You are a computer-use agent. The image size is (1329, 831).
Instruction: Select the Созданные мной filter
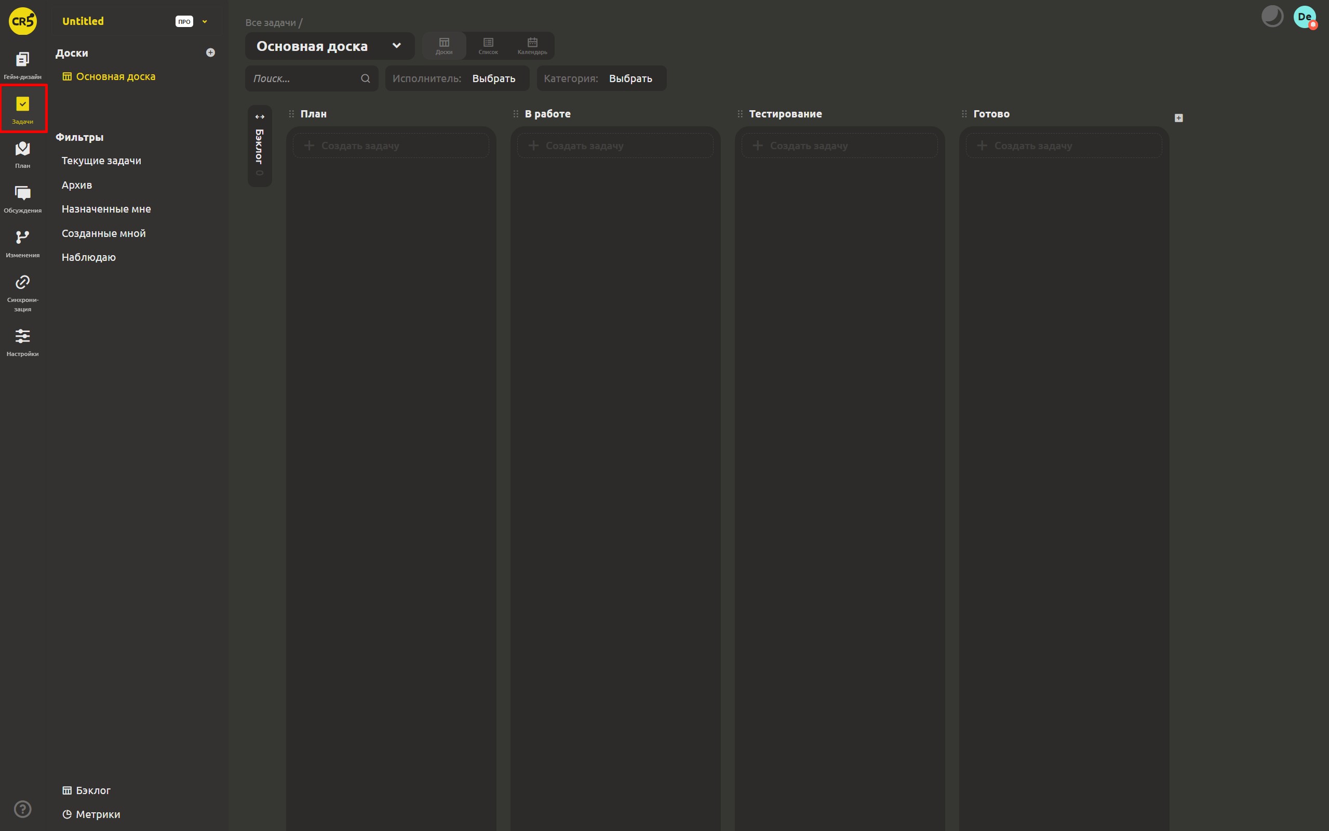click(x=104, y=233)
